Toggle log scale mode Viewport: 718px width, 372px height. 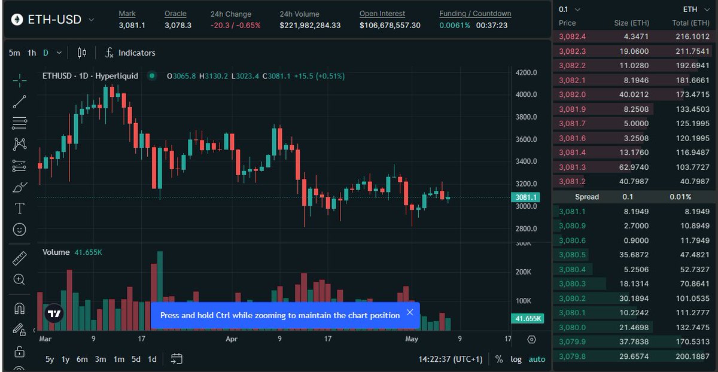pos(516,359)
